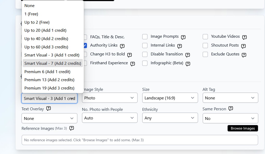
Task: Open the Alt Tag dropdown
Action: point(230,98)
